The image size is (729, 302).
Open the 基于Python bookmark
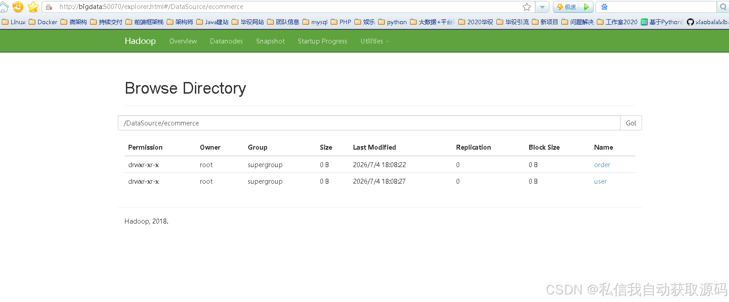(662, 22)
